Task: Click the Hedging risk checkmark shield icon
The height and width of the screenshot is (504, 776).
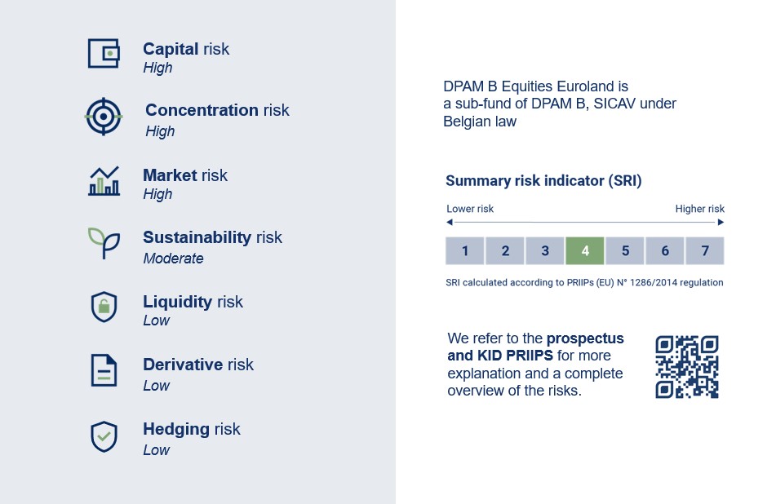Action: [x=104, y=435]
